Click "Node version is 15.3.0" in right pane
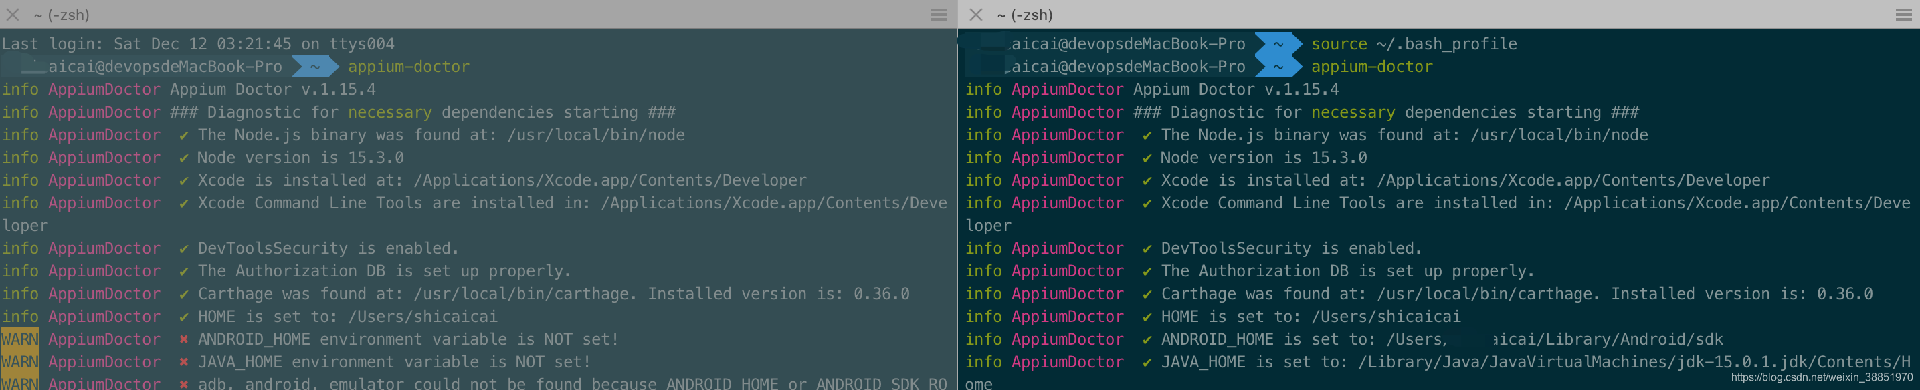 tap(1264, 158)
